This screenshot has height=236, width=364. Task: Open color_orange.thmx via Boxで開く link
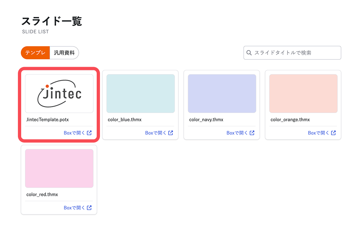click(x=318, y=133)
